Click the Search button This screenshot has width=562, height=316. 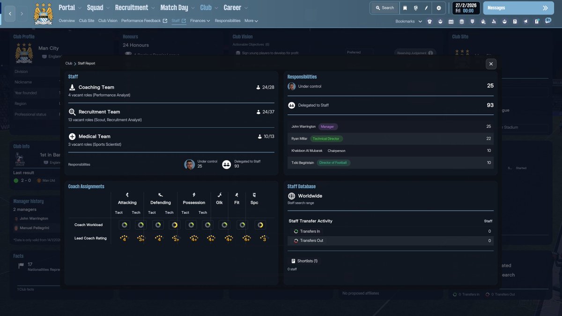[385, 8]
